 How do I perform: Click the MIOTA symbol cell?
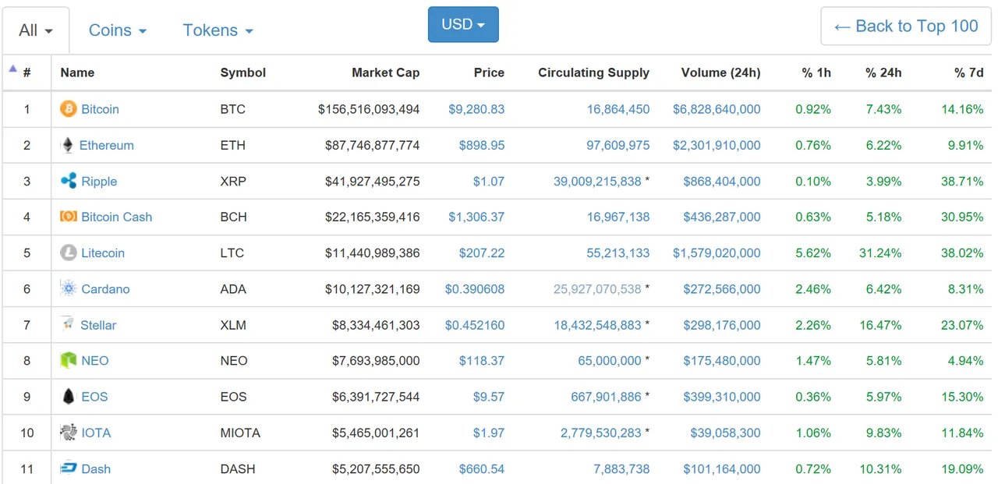(240, 433)
